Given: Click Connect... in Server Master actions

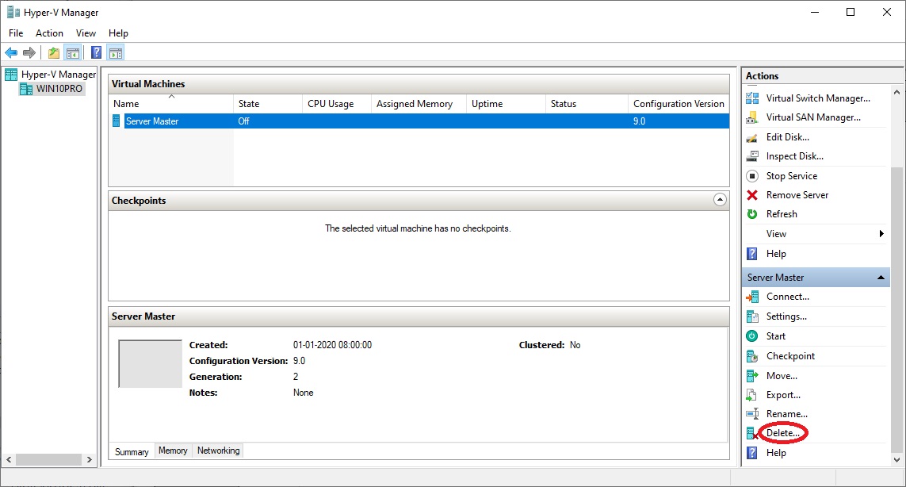Looking at the screenshot, I should click(788, 297).
